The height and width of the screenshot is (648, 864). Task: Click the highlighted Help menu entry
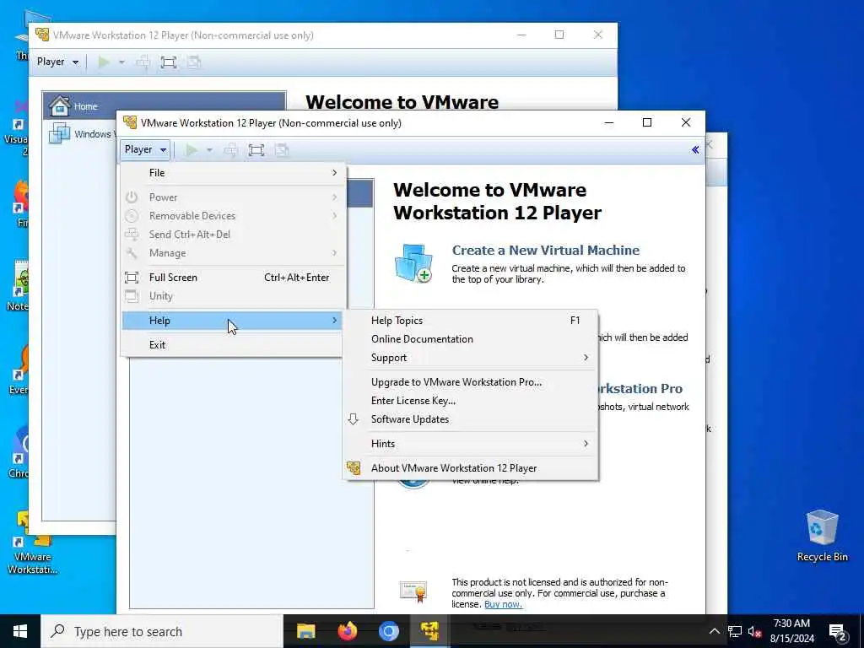point(233,320)
